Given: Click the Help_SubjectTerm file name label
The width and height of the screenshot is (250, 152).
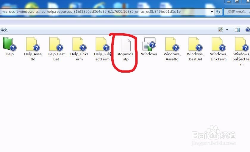Looking at the screenshot, I should pos(102,57).
